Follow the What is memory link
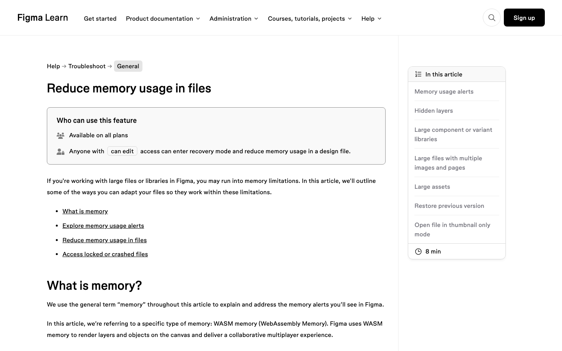This screenshot has width=562, height=351. pos(85,211)
